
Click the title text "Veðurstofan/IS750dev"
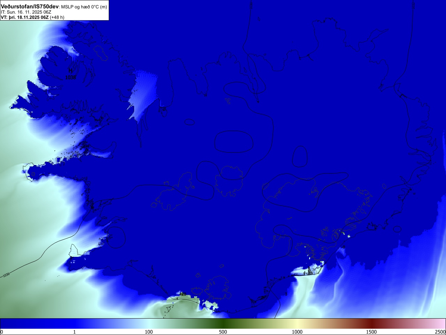[30, 7]
